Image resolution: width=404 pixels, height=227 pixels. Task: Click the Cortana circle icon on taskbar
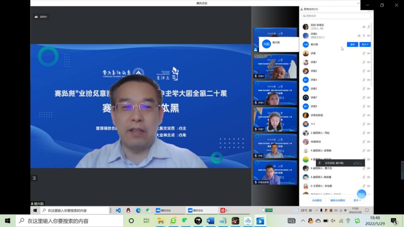(x=131, y=221)
